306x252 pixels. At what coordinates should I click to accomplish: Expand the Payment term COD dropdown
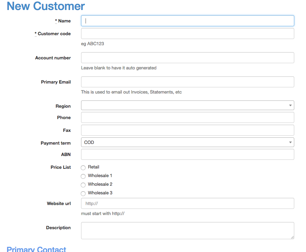click(187, 142)
